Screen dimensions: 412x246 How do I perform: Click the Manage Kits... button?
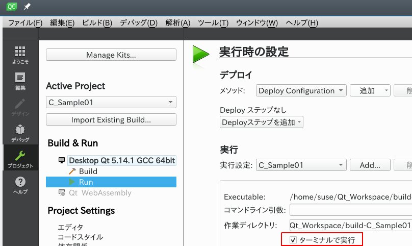[x=111, y=55]
